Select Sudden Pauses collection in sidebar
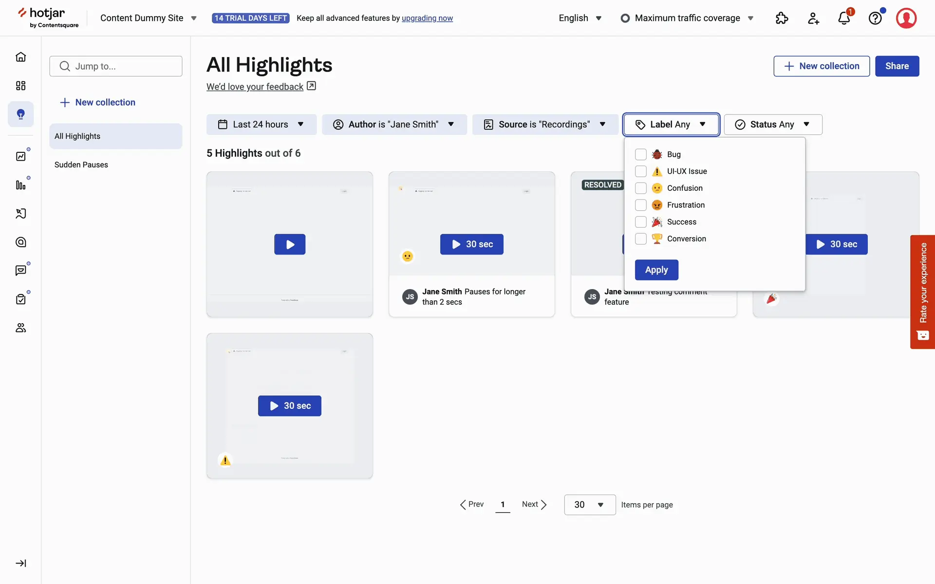935x584 pixels. tap(81, 164)
